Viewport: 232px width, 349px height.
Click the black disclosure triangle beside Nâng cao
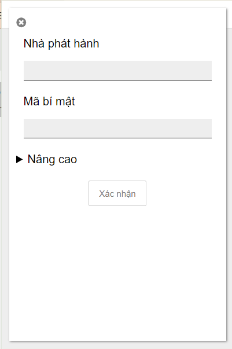[x=20, y=159]
